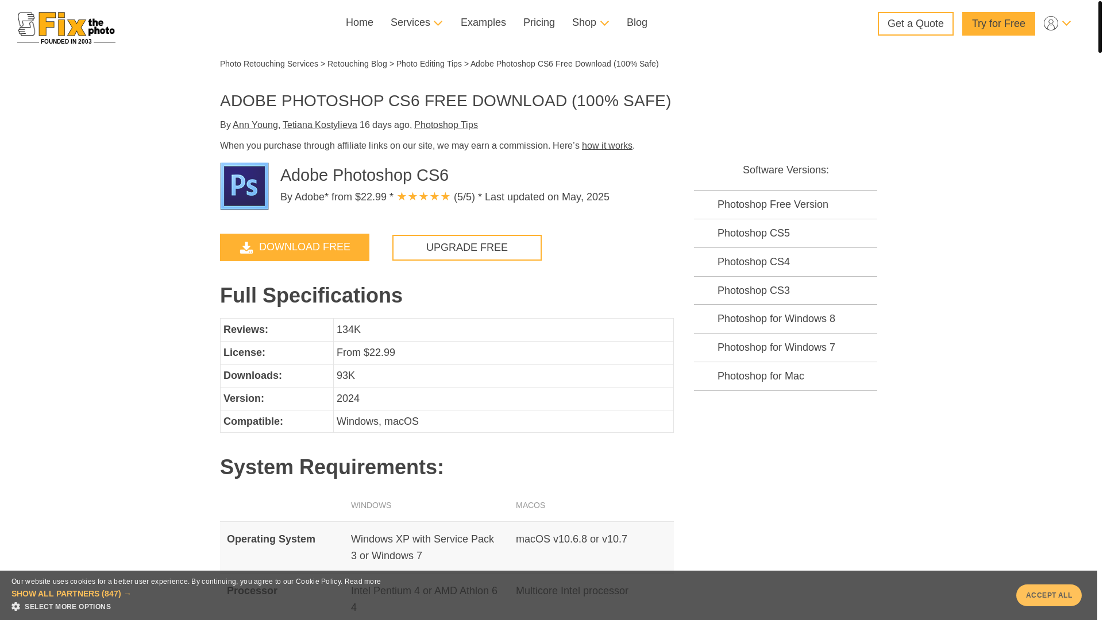Open the user account icon
Screen dimensions: 1103x620
1051,24
